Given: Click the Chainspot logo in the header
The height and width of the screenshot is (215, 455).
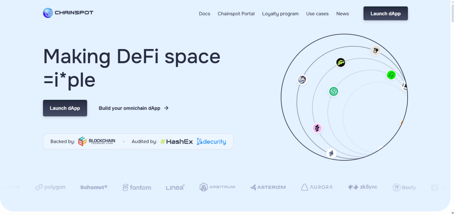Looking at the screenshot, I should 68,13.
